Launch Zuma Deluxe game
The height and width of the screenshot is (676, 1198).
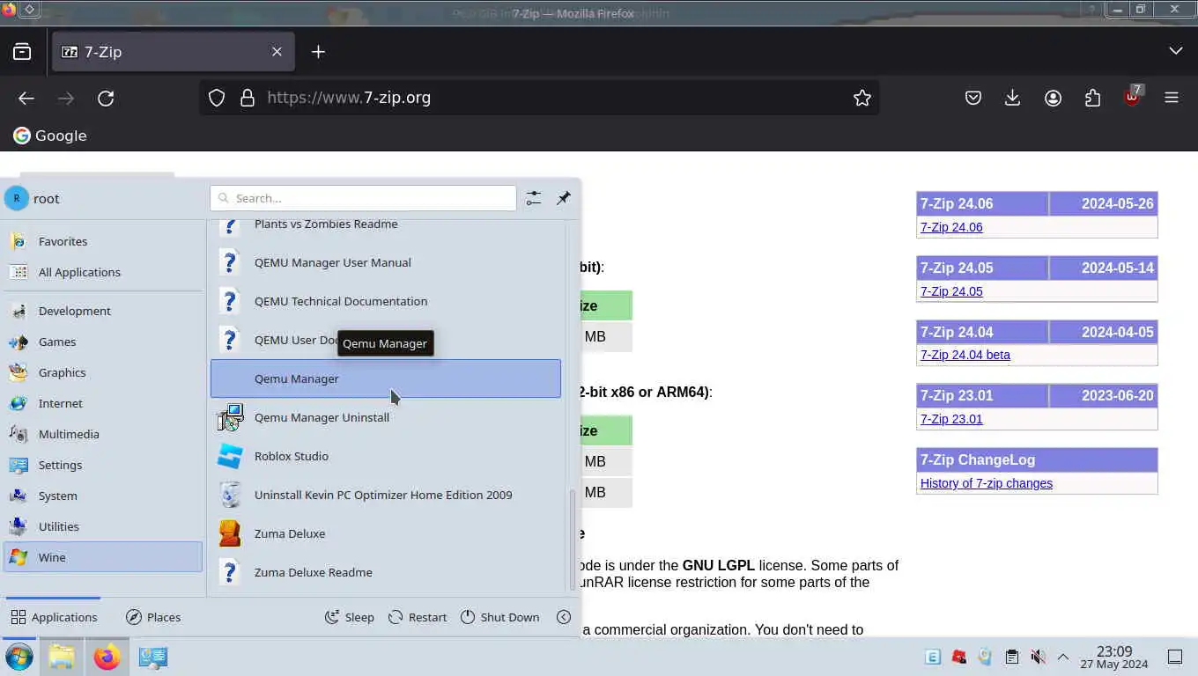click(x=385, y=533)
